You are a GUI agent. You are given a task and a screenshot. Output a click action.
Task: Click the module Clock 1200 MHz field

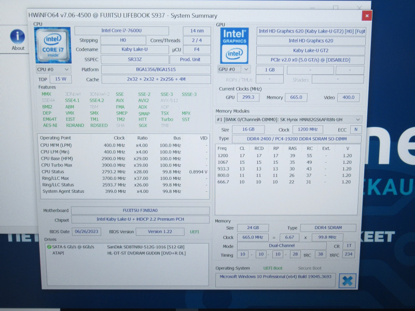[x=308, y=129]
